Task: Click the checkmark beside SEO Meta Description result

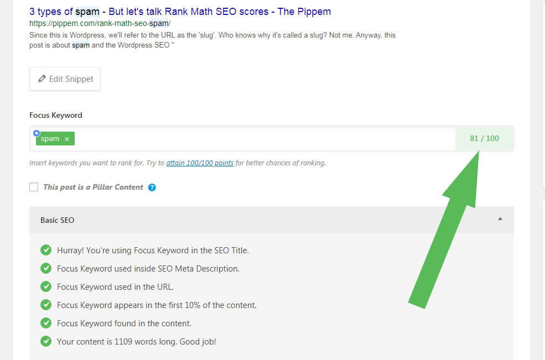Action: pos(46,268)
